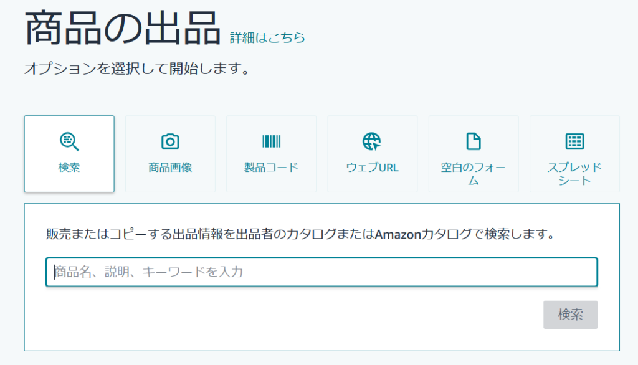Image resolution: width=638 pixels, height=365 pixels.
Task: Click the gray 検索 button
Action: coord(571,315)
